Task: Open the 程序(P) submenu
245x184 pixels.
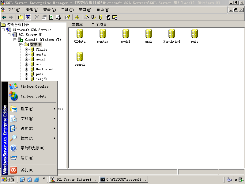Action: coord(32,109)
